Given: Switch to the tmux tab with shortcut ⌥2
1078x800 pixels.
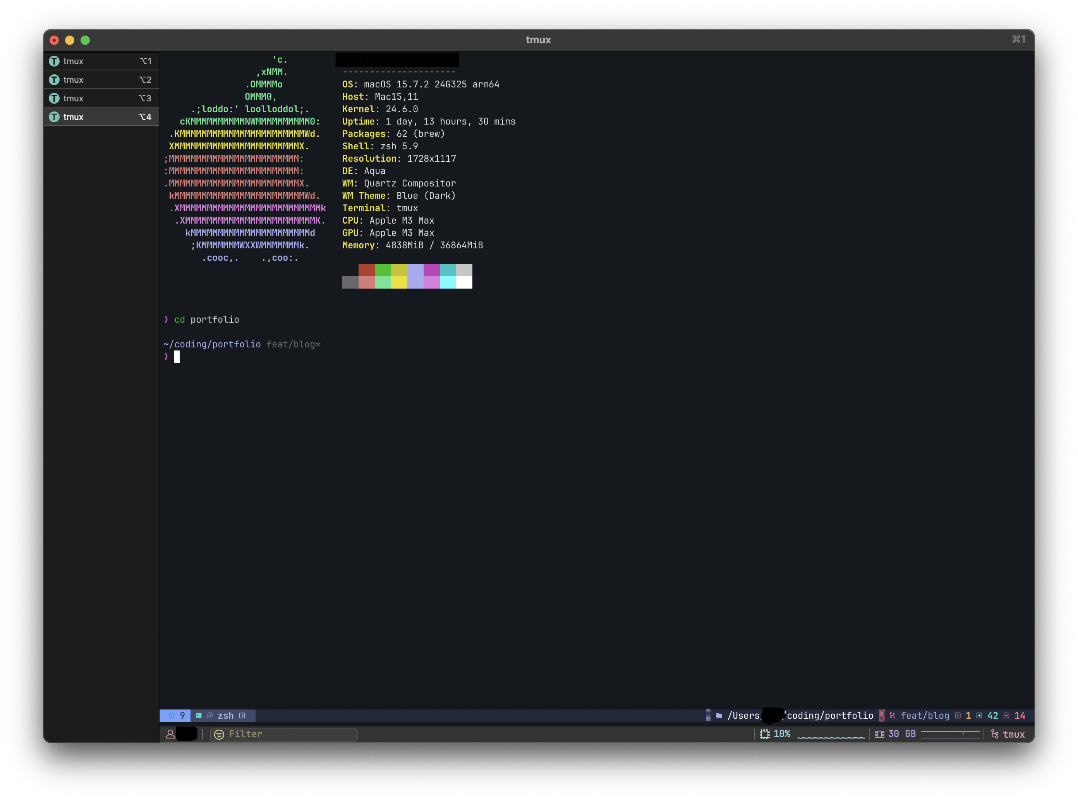Looking at the screenshot, I should 101,79.
